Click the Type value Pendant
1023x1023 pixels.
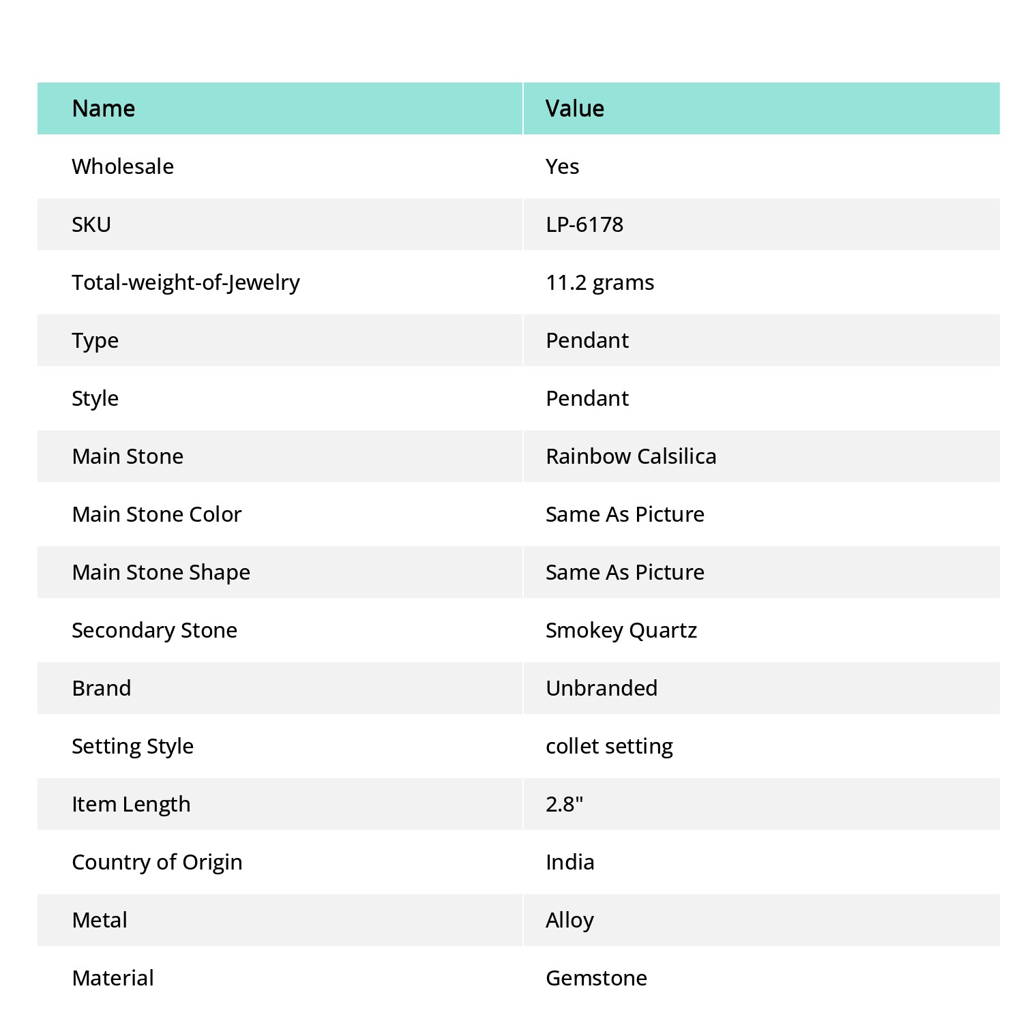(x=587, y=340)
